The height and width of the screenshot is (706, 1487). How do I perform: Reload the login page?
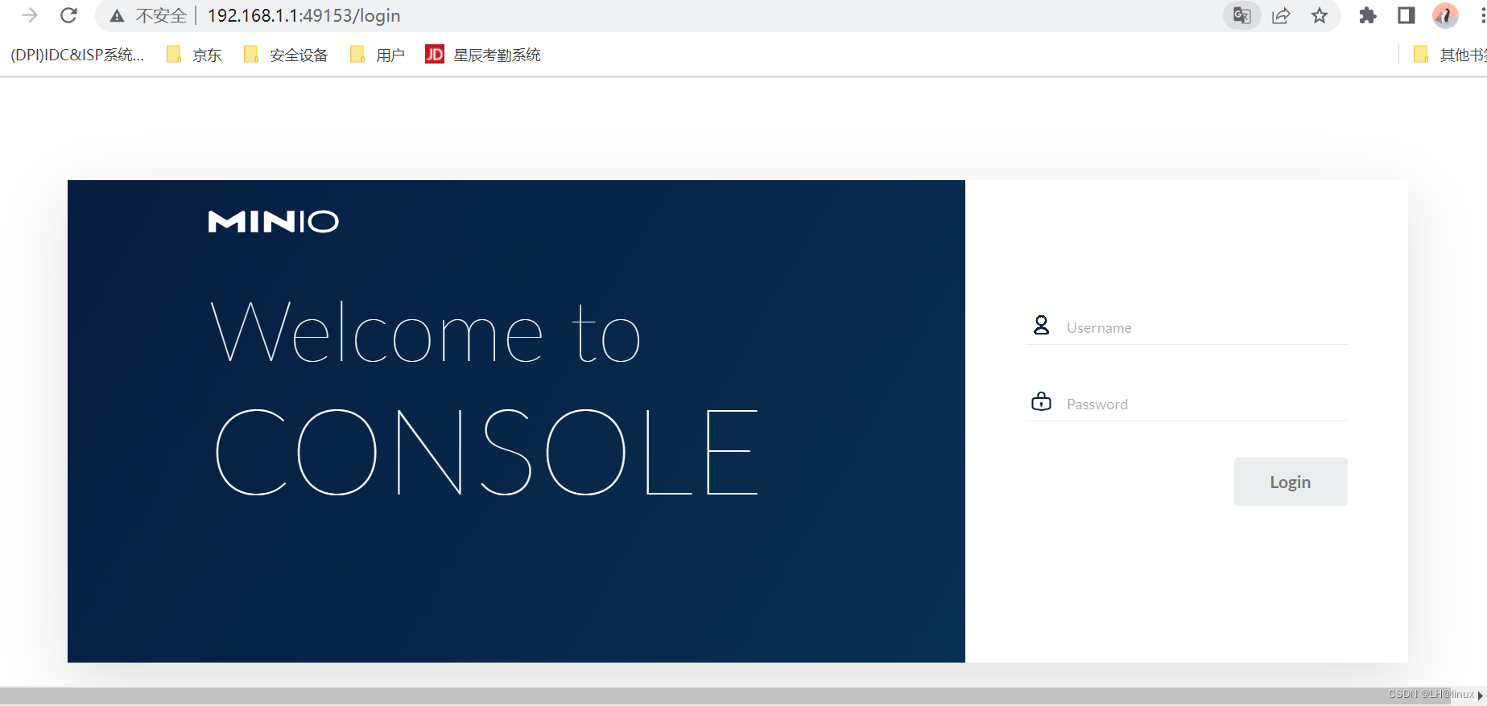click(69, 15)
